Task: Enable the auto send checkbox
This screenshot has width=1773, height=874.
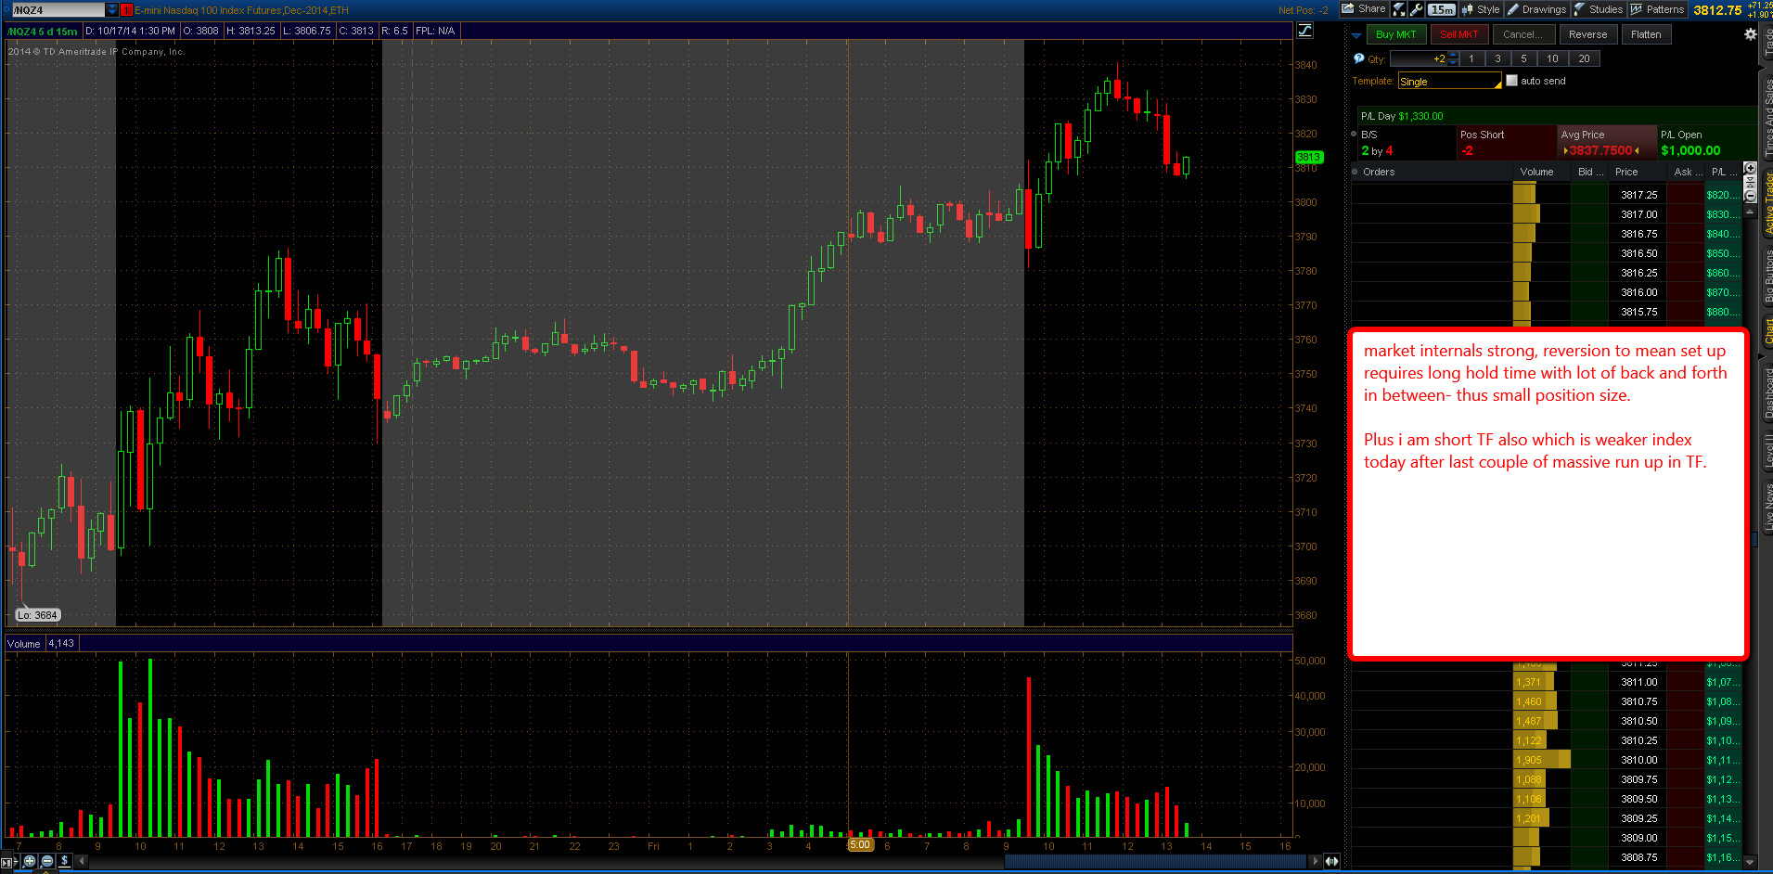Action: click(1511, 81)
